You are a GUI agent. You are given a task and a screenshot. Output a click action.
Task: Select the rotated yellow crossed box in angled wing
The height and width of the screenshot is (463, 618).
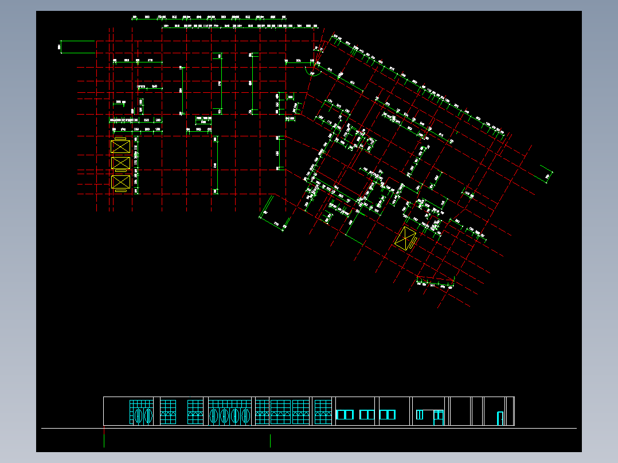(x=405, y=238)
